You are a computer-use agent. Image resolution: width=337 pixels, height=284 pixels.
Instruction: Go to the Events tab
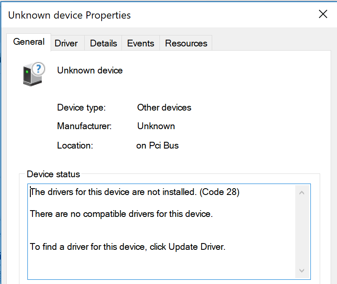tap(140, 43)
